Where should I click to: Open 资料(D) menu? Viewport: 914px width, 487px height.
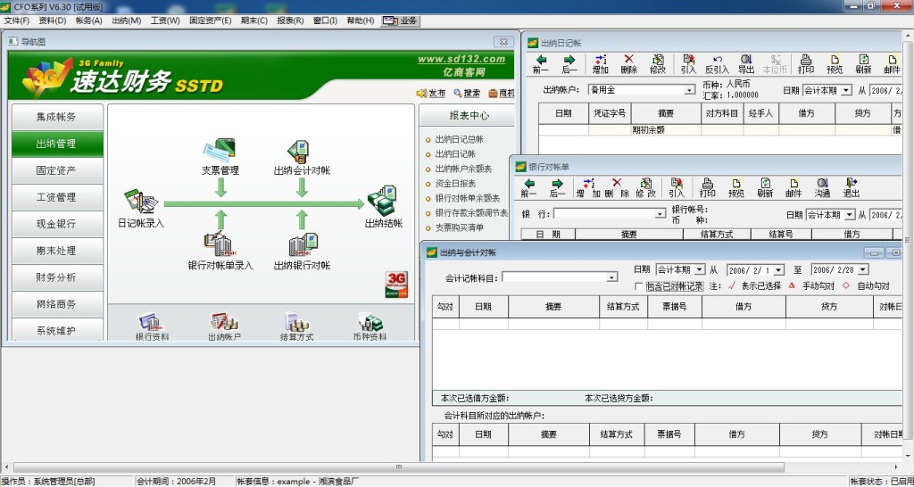click(x=53, y=21)
